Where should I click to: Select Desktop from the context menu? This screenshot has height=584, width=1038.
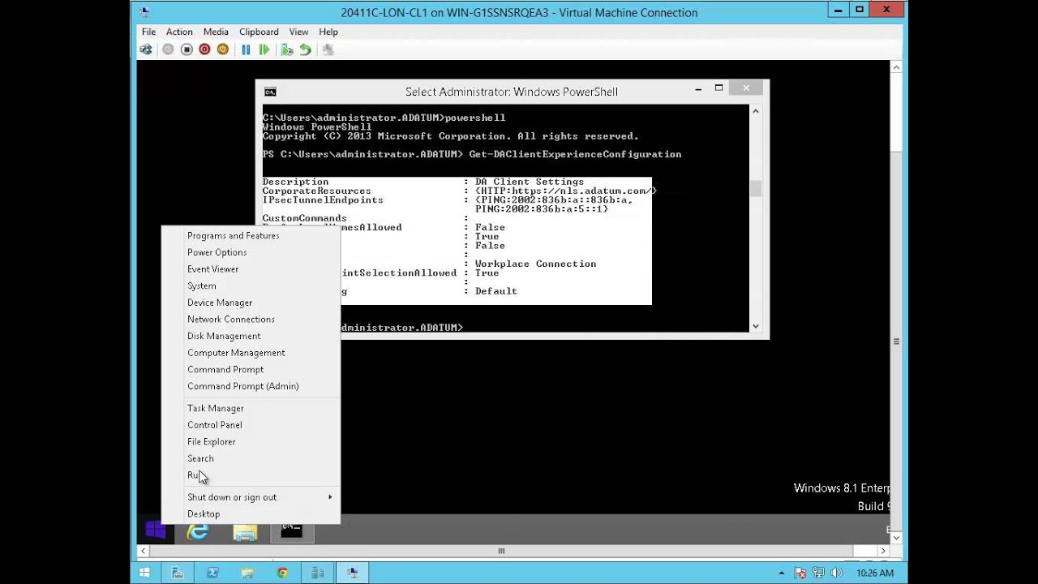(x=251, y=513)
